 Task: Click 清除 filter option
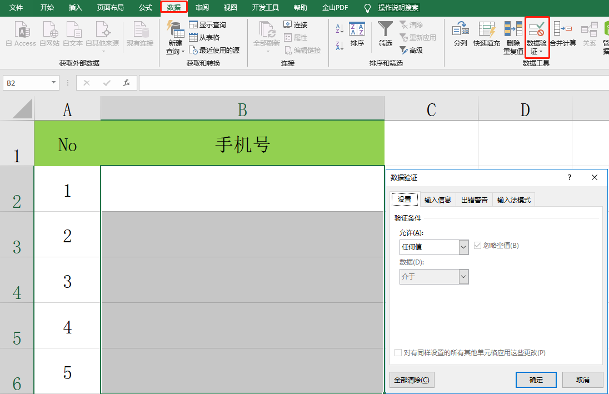tap(411, 24)
